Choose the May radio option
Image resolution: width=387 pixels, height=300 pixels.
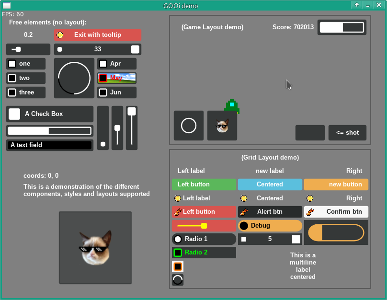point(117,78)
